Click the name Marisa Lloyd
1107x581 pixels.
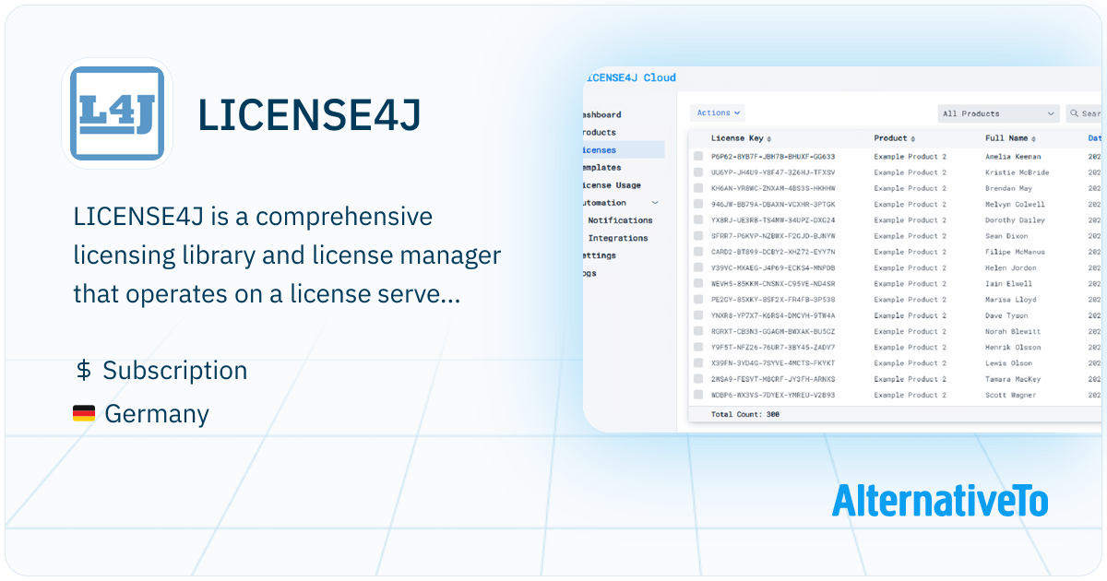pos(1011,300)
